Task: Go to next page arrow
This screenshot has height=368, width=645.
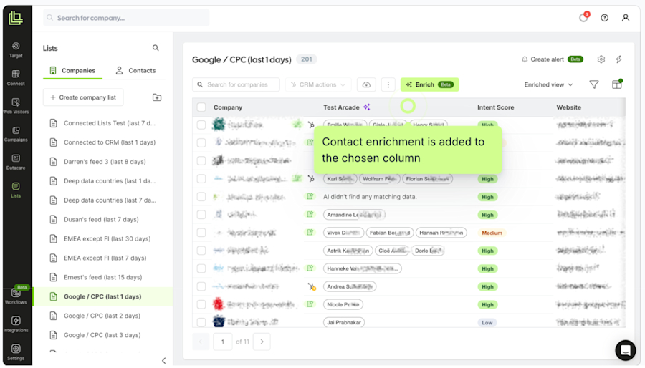Action: pos(262,342)
